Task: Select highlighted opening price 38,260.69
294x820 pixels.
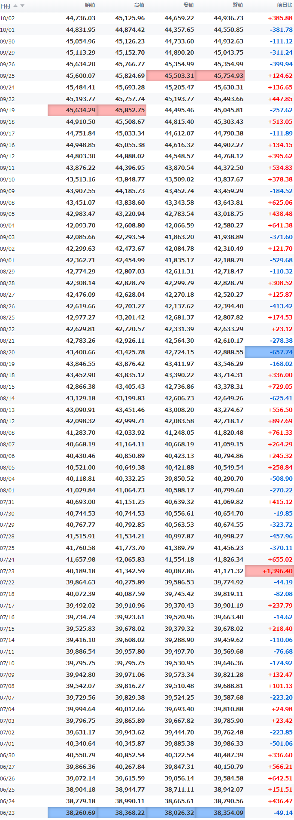Action: pyautogui.click(x=72, y=813)
